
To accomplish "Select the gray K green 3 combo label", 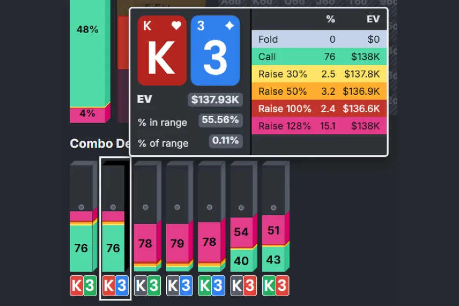I will click(147, 286).
